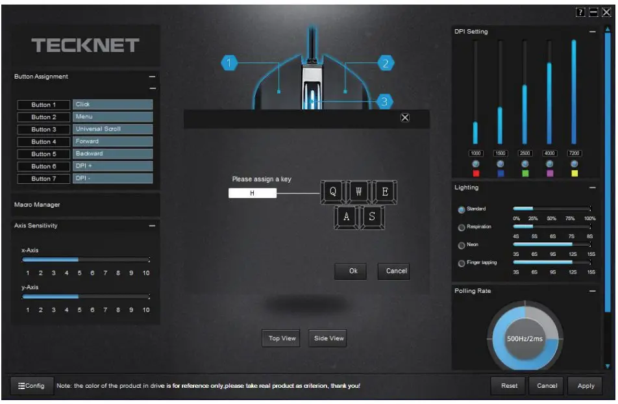618x404 pixels.
Task: Enable the 4000 DPI level indicator
Action: pos(549,163)
